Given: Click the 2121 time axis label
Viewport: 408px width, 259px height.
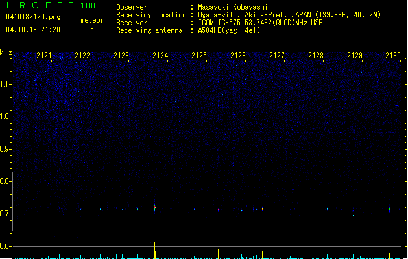Looking at the screenshot, I should point(44,56).
